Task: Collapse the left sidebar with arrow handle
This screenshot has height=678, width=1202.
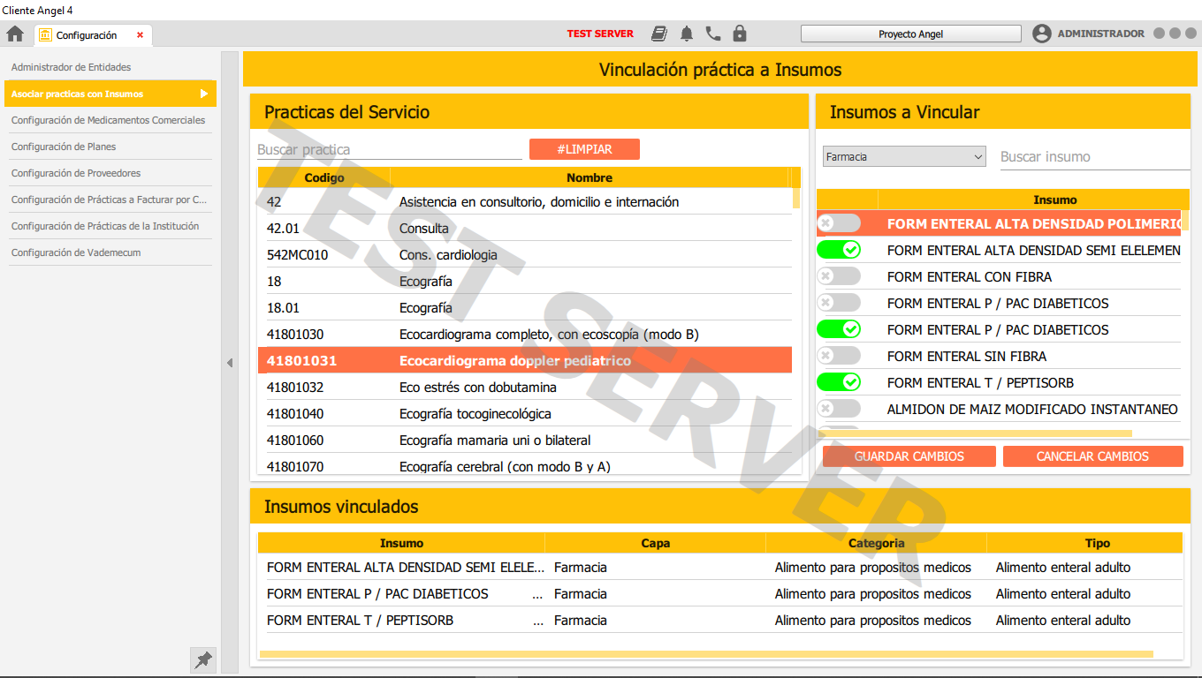Action: pos(230,363)
